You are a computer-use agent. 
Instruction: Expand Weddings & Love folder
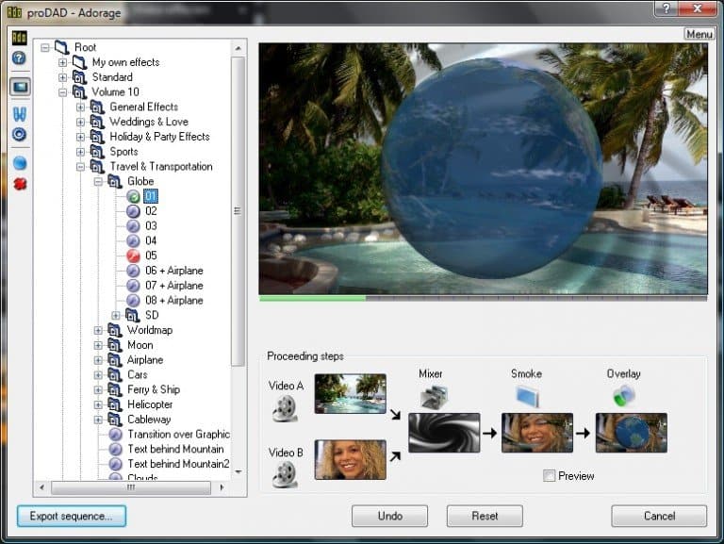coord(80,122)
